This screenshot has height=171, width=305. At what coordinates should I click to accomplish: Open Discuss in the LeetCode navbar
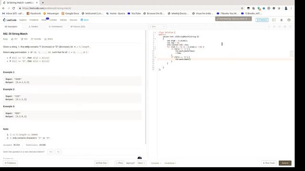pos(73,20)
